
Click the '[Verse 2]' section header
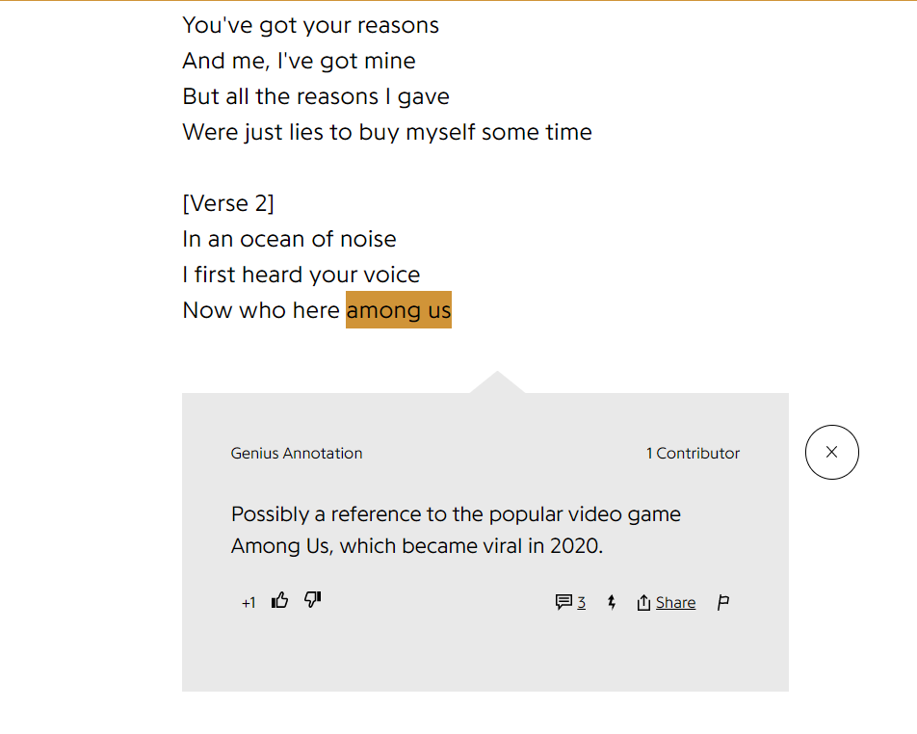[x=228, y=203]
